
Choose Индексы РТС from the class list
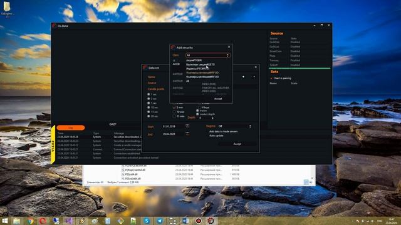(x=198, y=69)
